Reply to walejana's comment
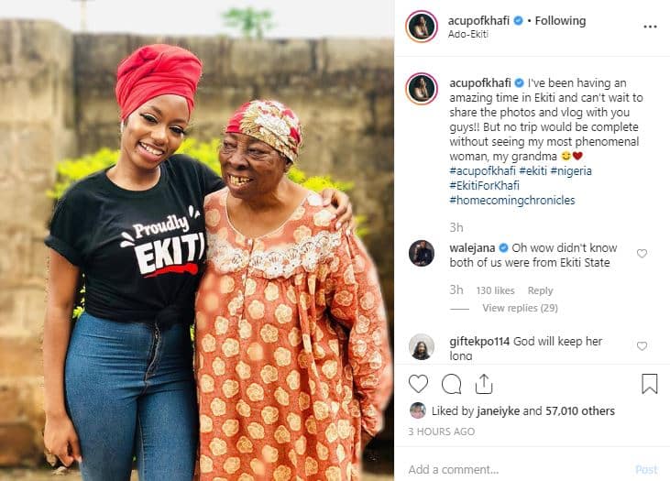The image size is (670, 481). pyautogui.click(x=540, y=290)
